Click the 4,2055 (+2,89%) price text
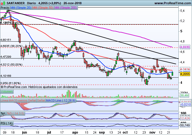The width and height of the screenshot is (192, 135). coord(50,3)
